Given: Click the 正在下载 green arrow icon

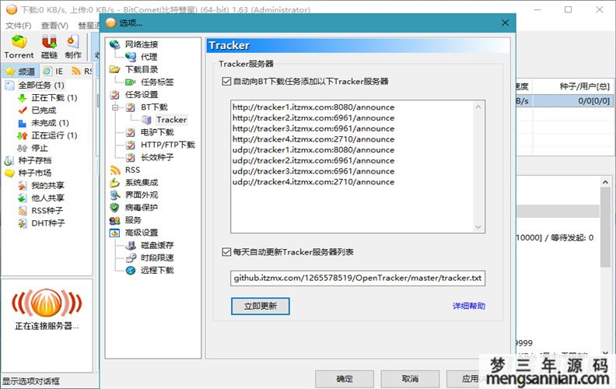Looking at the screenshot, I should point(23,98).
